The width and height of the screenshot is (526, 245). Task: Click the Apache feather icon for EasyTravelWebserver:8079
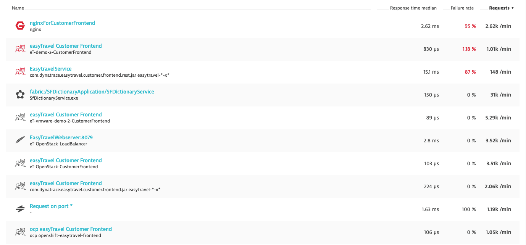point(20,140)
